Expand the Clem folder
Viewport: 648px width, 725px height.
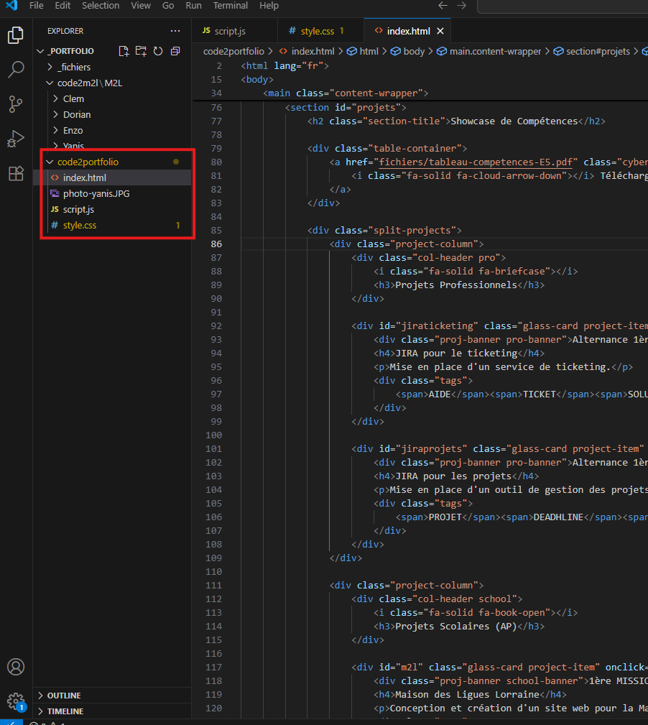(55, 98)
